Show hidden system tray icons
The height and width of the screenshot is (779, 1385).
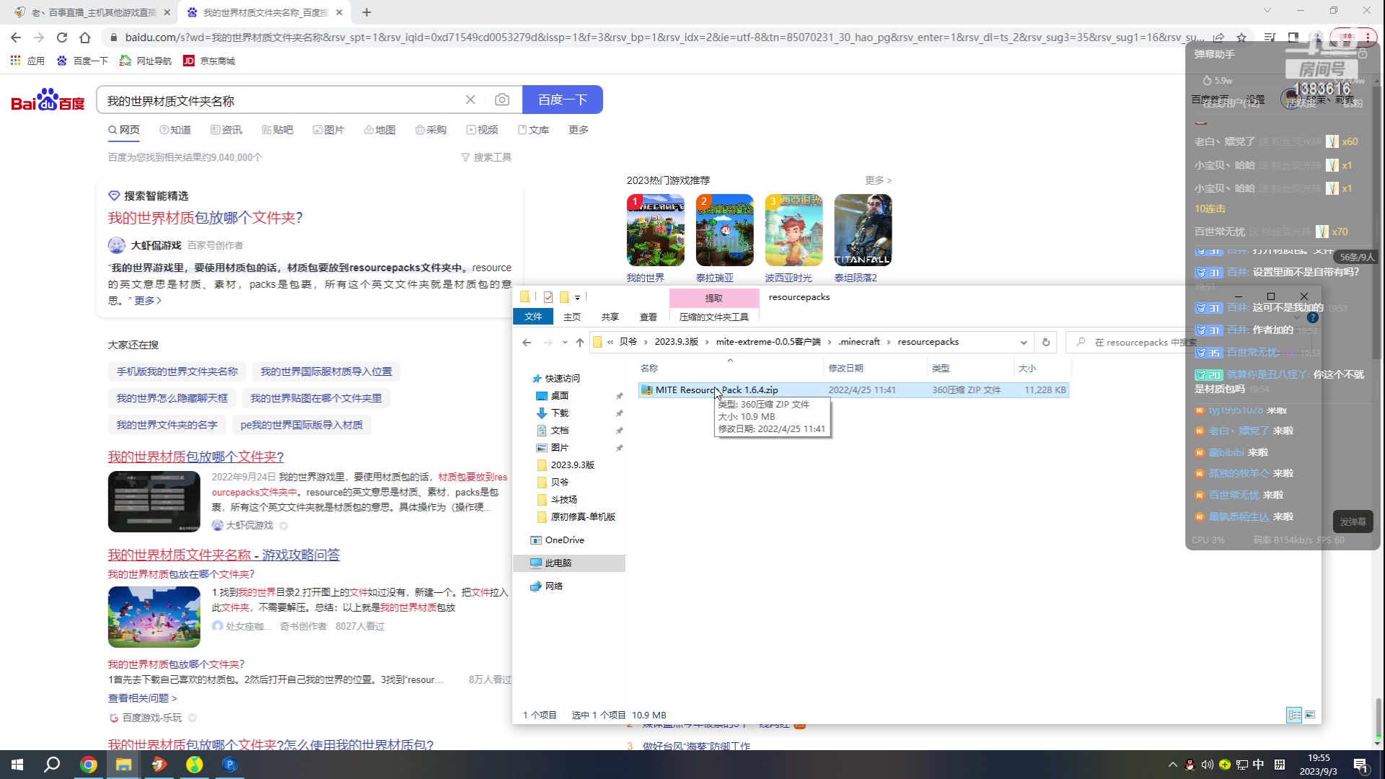point(1173,765)
